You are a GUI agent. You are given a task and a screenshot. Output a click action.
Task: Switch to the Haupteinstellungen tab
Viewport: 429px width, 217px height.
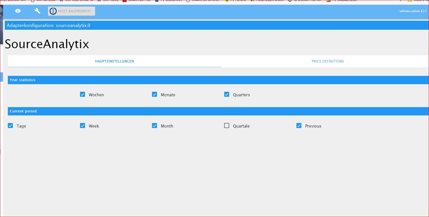[x=114, y=61]
